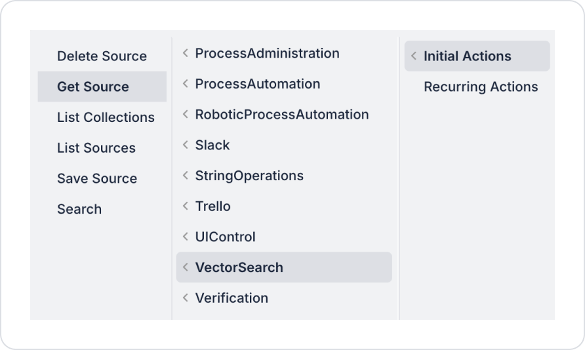
Task: Choose Get Source from the list
Action: click(93, 87)
